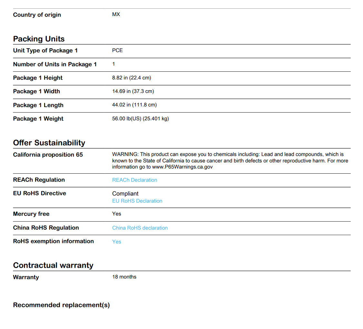Click the Country of origin value MX
The image size is (363, 329).
coord(116,14)
